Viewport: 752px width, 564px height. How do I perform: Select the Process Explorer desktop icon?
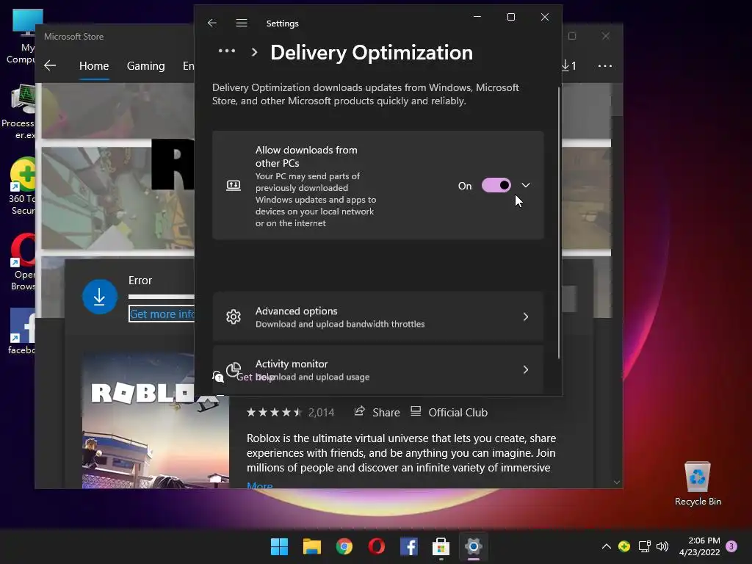click(18, 112)
